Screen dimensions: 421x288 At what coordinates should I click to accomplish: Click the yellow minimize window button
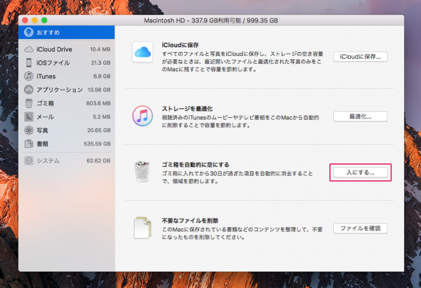[35, 20]
